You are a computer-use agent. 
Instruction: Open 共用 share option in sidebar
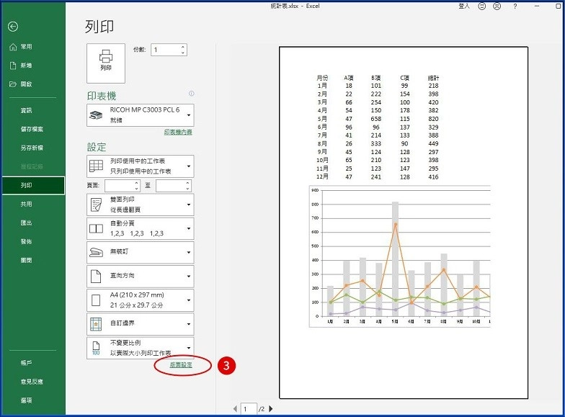click(x=26, y=204)
